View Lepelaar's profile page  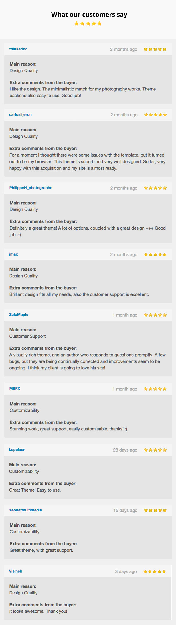(x=17, y=450)
